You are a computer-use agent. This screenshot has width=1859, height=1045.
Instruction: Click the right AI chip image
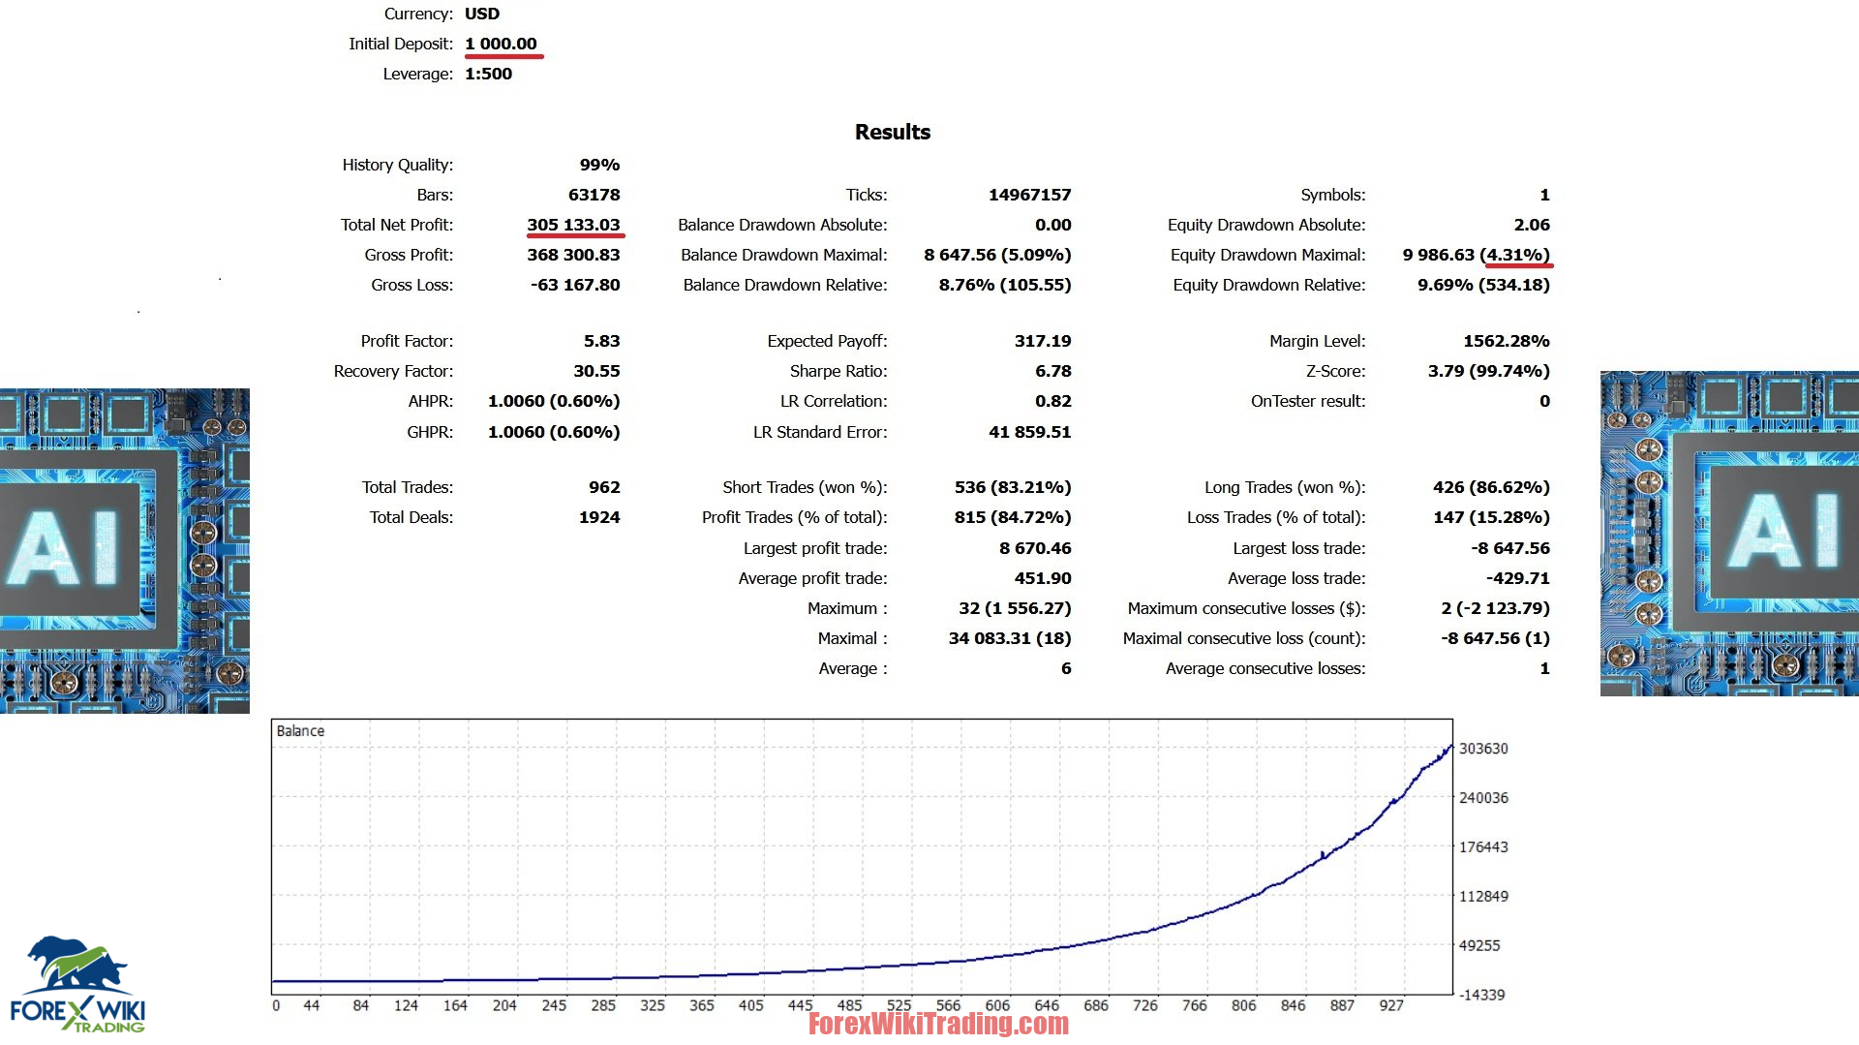click(1729, 533)
